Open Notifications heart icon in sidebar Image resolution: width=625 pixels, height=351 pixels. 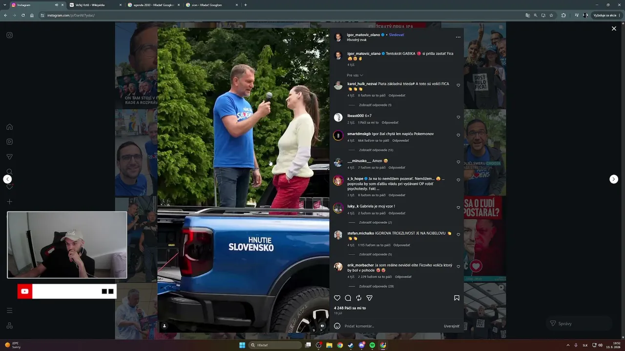tap(9, 187)
